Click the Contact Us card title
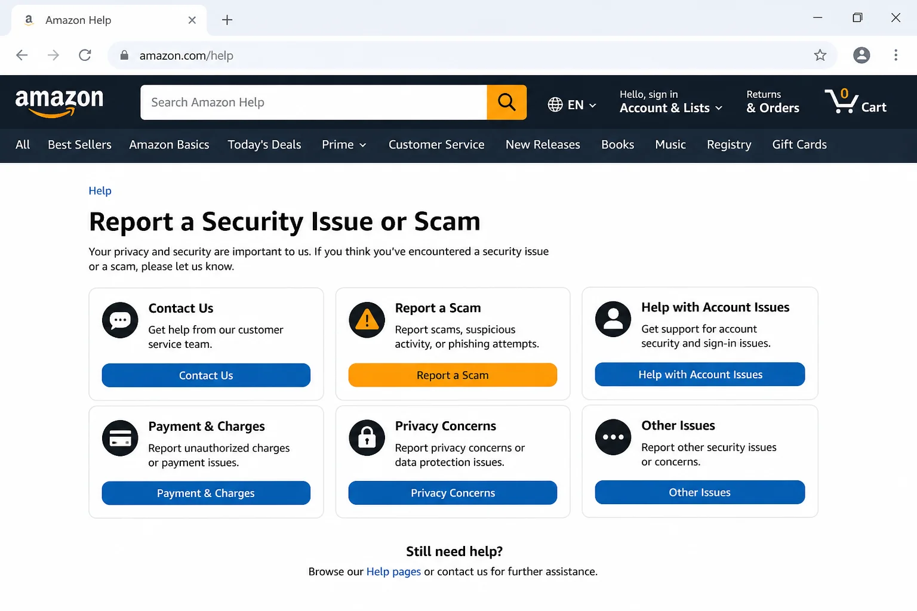The image size is (917, 611). (181, 308)
